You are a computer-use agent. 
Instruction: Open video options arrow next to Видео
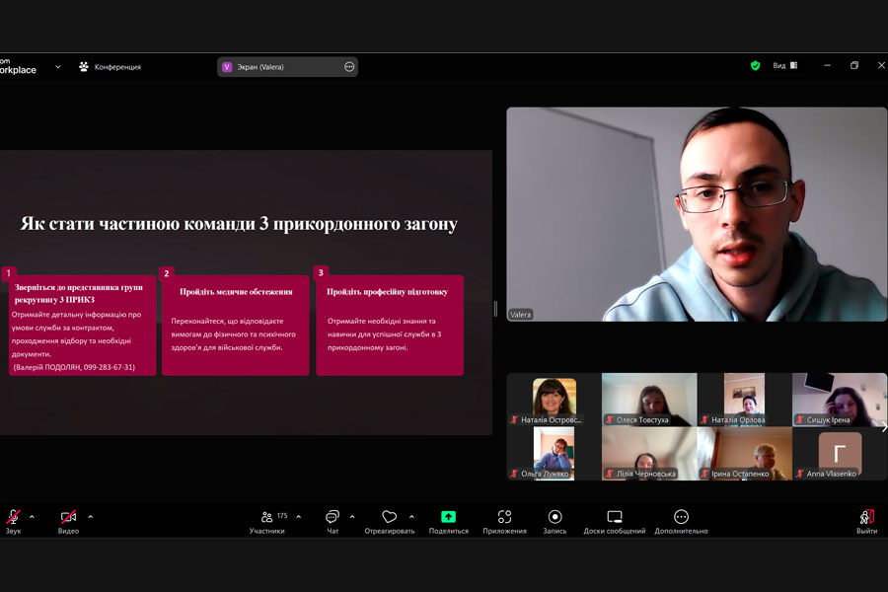(x=91, y=517)
